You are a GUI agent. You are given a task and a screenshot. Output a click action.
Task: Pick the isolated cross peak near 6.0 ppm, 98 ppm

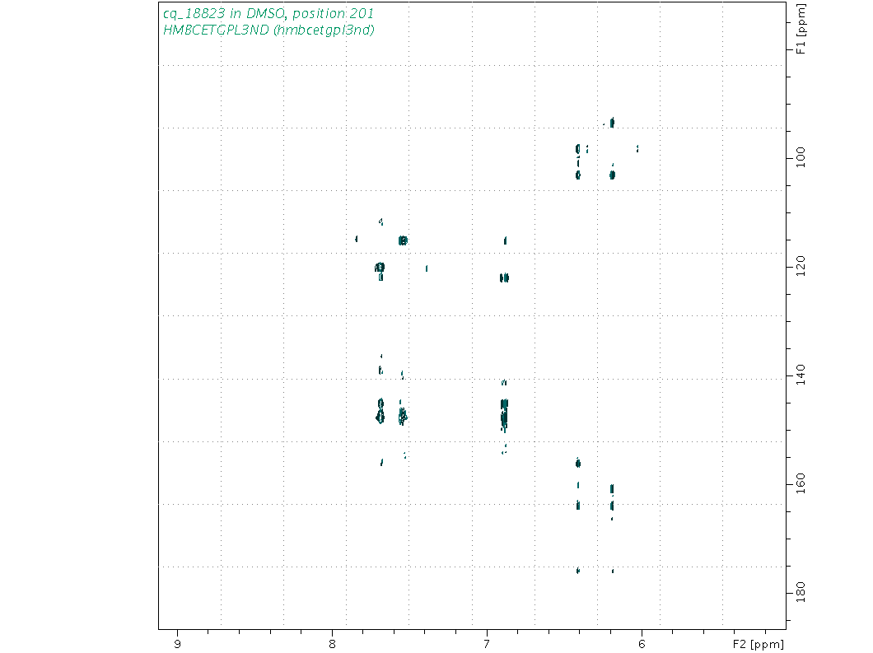coord(637,149)
